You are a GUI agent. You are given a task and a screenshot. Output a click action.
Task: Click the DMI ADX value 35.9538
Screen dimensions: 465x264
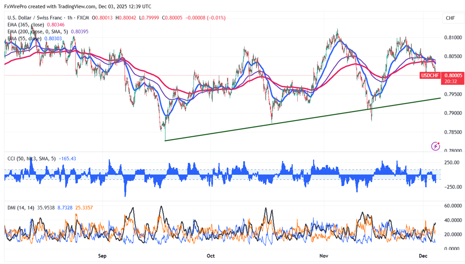(x=46, y=207)
